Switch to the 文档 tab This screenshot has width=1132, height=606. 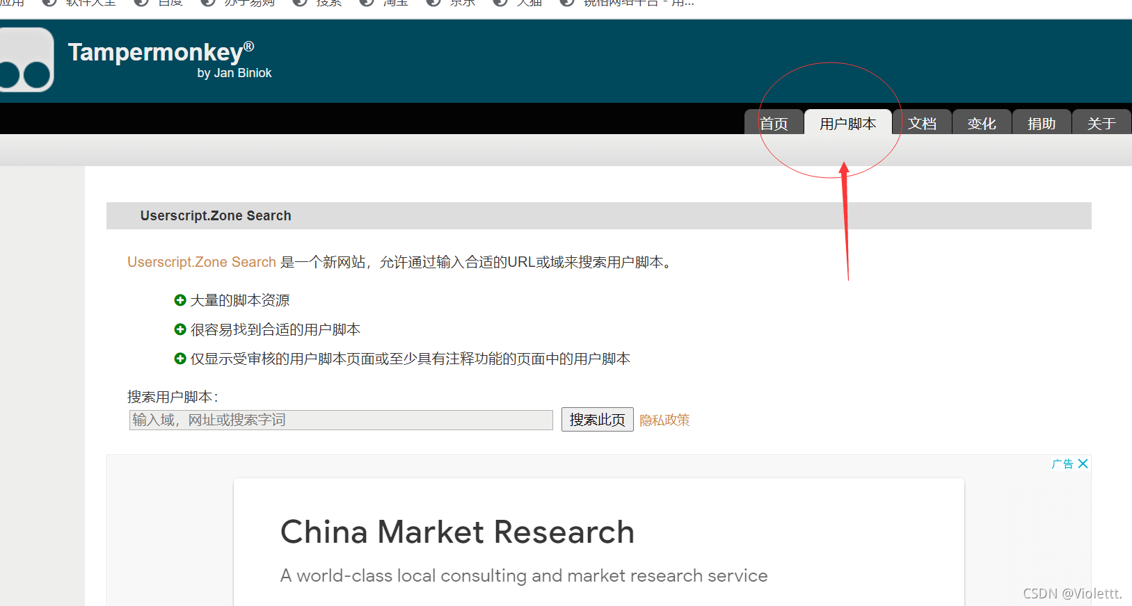click(x=922, y=123)
